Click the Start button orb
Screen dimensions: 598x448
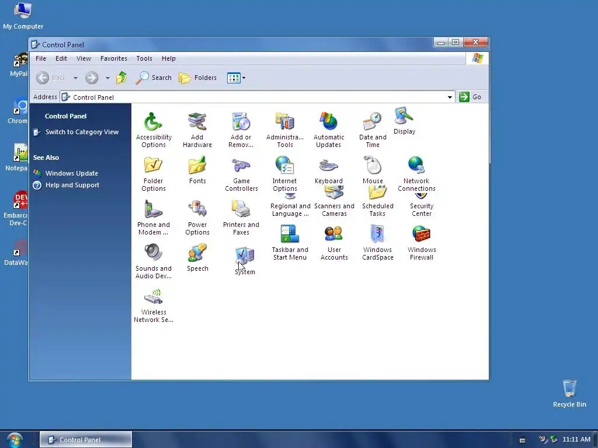pyautogui.click(x=15, y=440)
